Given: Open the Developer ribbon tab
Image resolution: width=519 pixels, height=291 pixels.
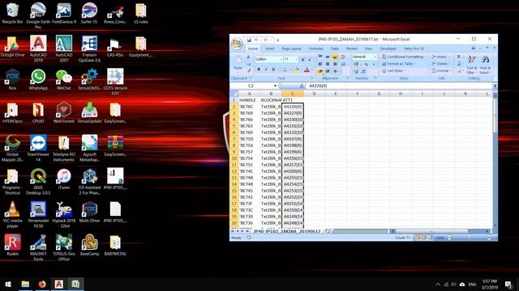Looking at the screenshot, I should coord(388,48).
